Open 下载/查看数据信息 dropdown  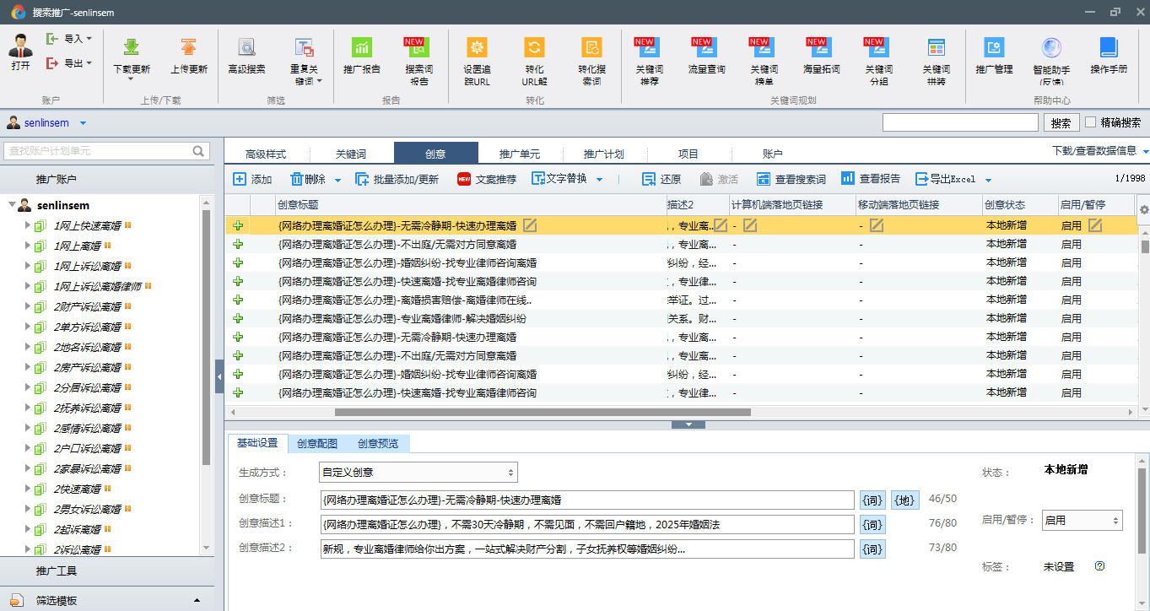pyautogui.click(x=1099, y=151)
